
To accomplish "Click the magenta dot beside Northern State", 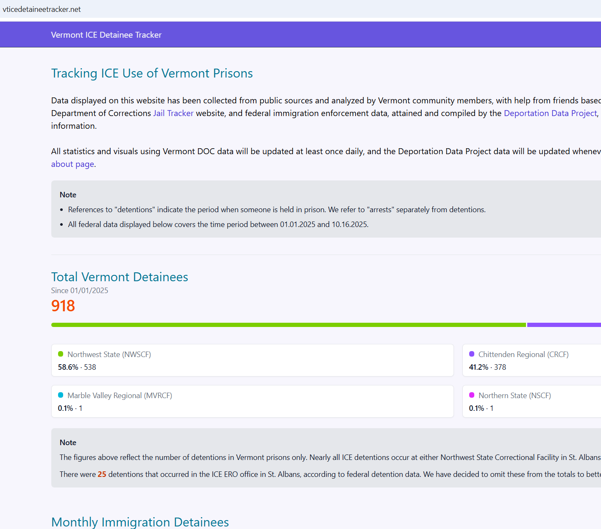I will pos(472,395).
